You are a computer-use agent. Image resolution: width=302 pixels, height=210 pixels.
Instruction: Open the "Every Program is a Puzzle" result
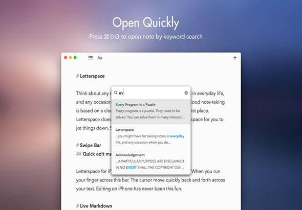[151, 111]
